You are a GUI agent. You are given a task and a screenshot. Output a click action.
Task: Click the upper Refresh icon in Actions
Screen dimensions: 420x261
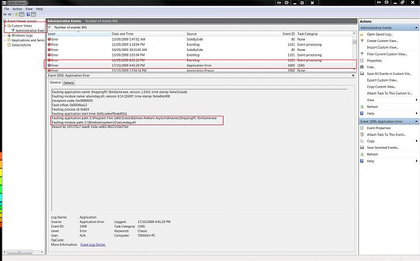click(x=362, y=107)
